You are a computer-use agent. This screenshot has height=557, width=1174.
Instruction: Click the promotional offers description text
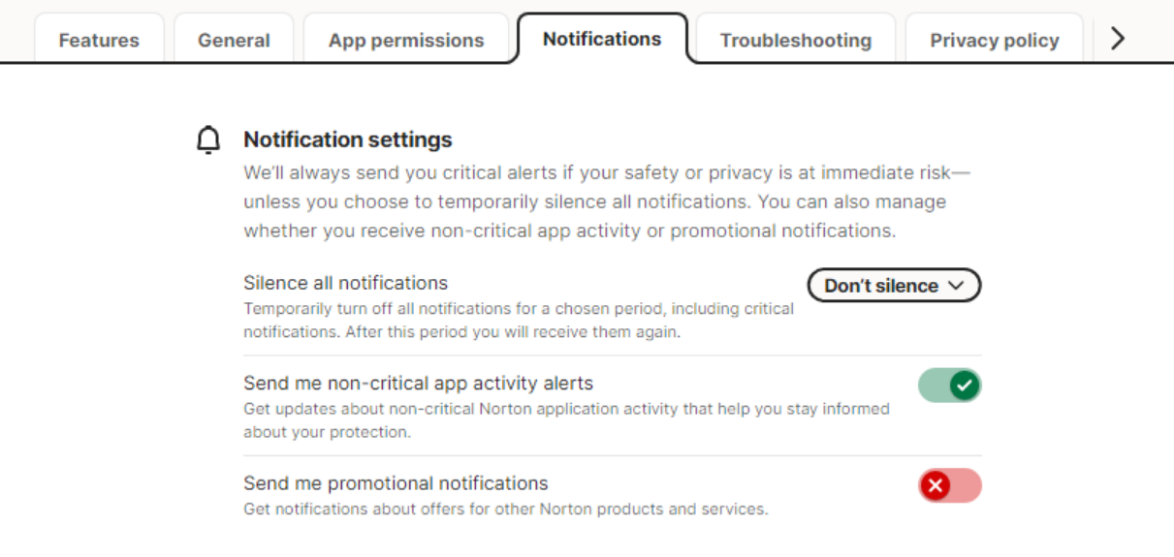[505, 509]
